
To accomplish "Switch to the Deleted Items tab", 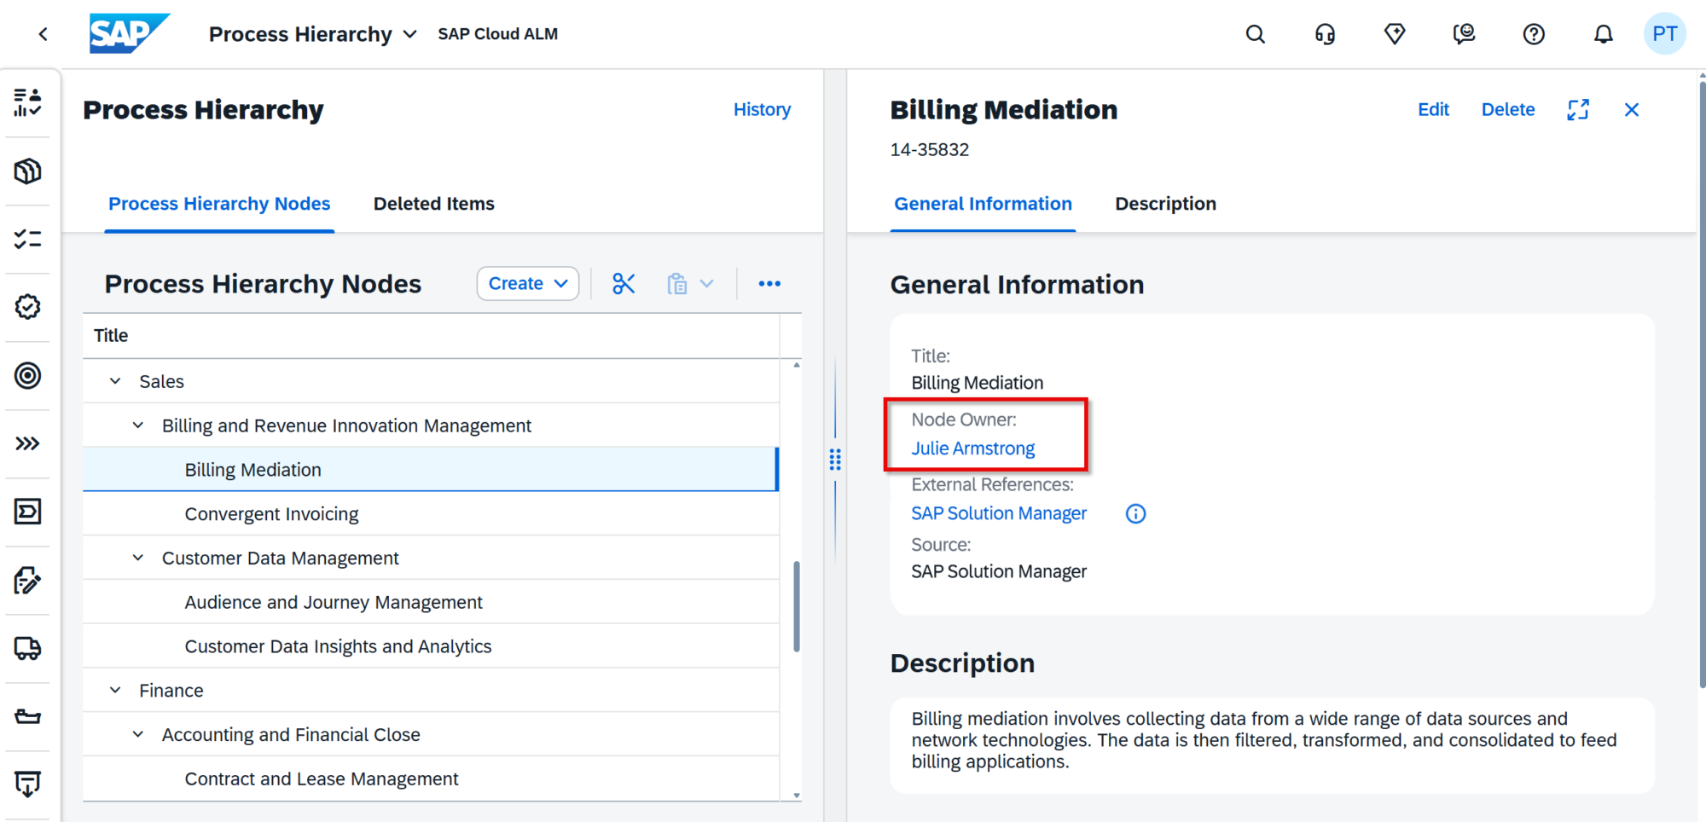I will [433, 204].
